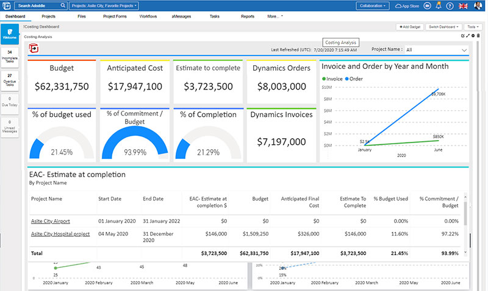Open the Asite City Airport link
This screenshot has height=291, width=488.
pos(51,221)
